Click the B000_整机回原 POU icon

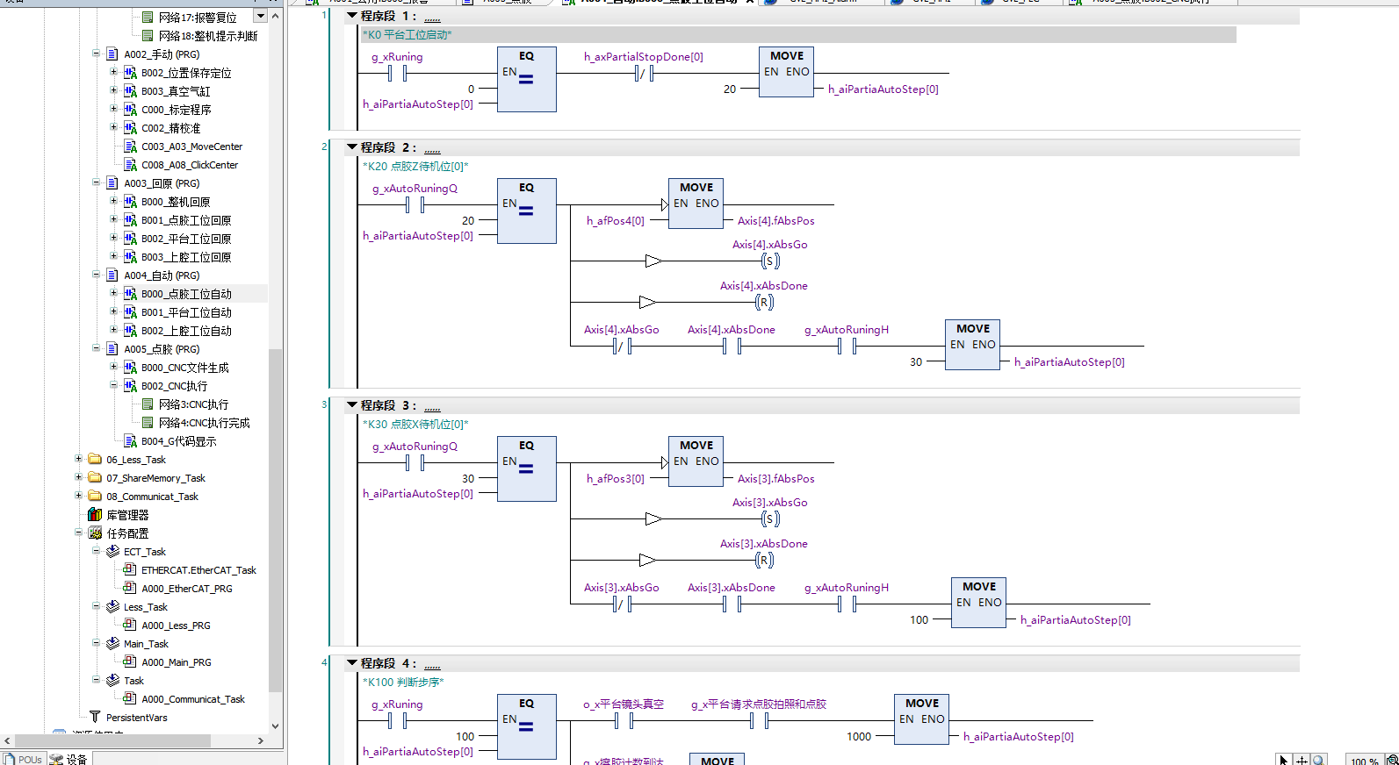click(x=130, y=202)
